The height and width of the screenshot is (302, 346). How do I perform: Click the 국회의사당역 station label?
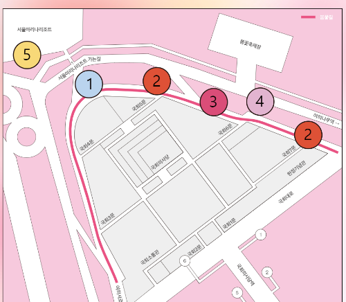click(x=246, y=275)
